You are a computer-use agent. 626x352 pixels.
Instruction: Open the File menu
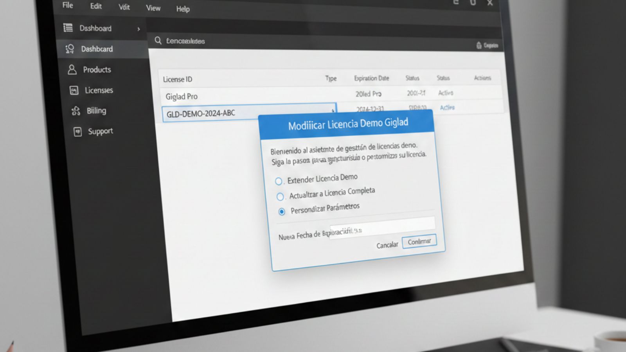[68, 5]
